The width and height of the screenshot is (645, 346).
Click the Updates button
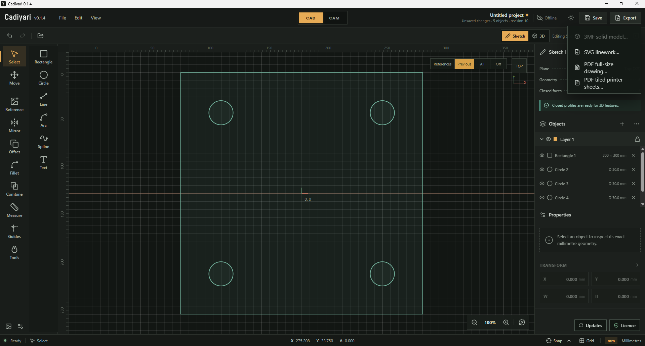point(591,326)
